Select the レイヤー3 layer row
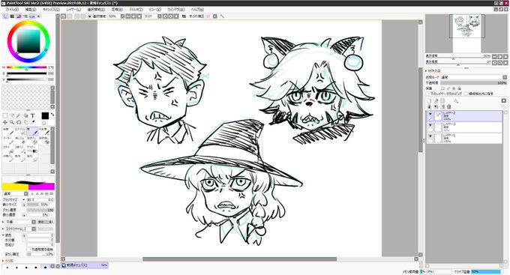 [464, 127]
